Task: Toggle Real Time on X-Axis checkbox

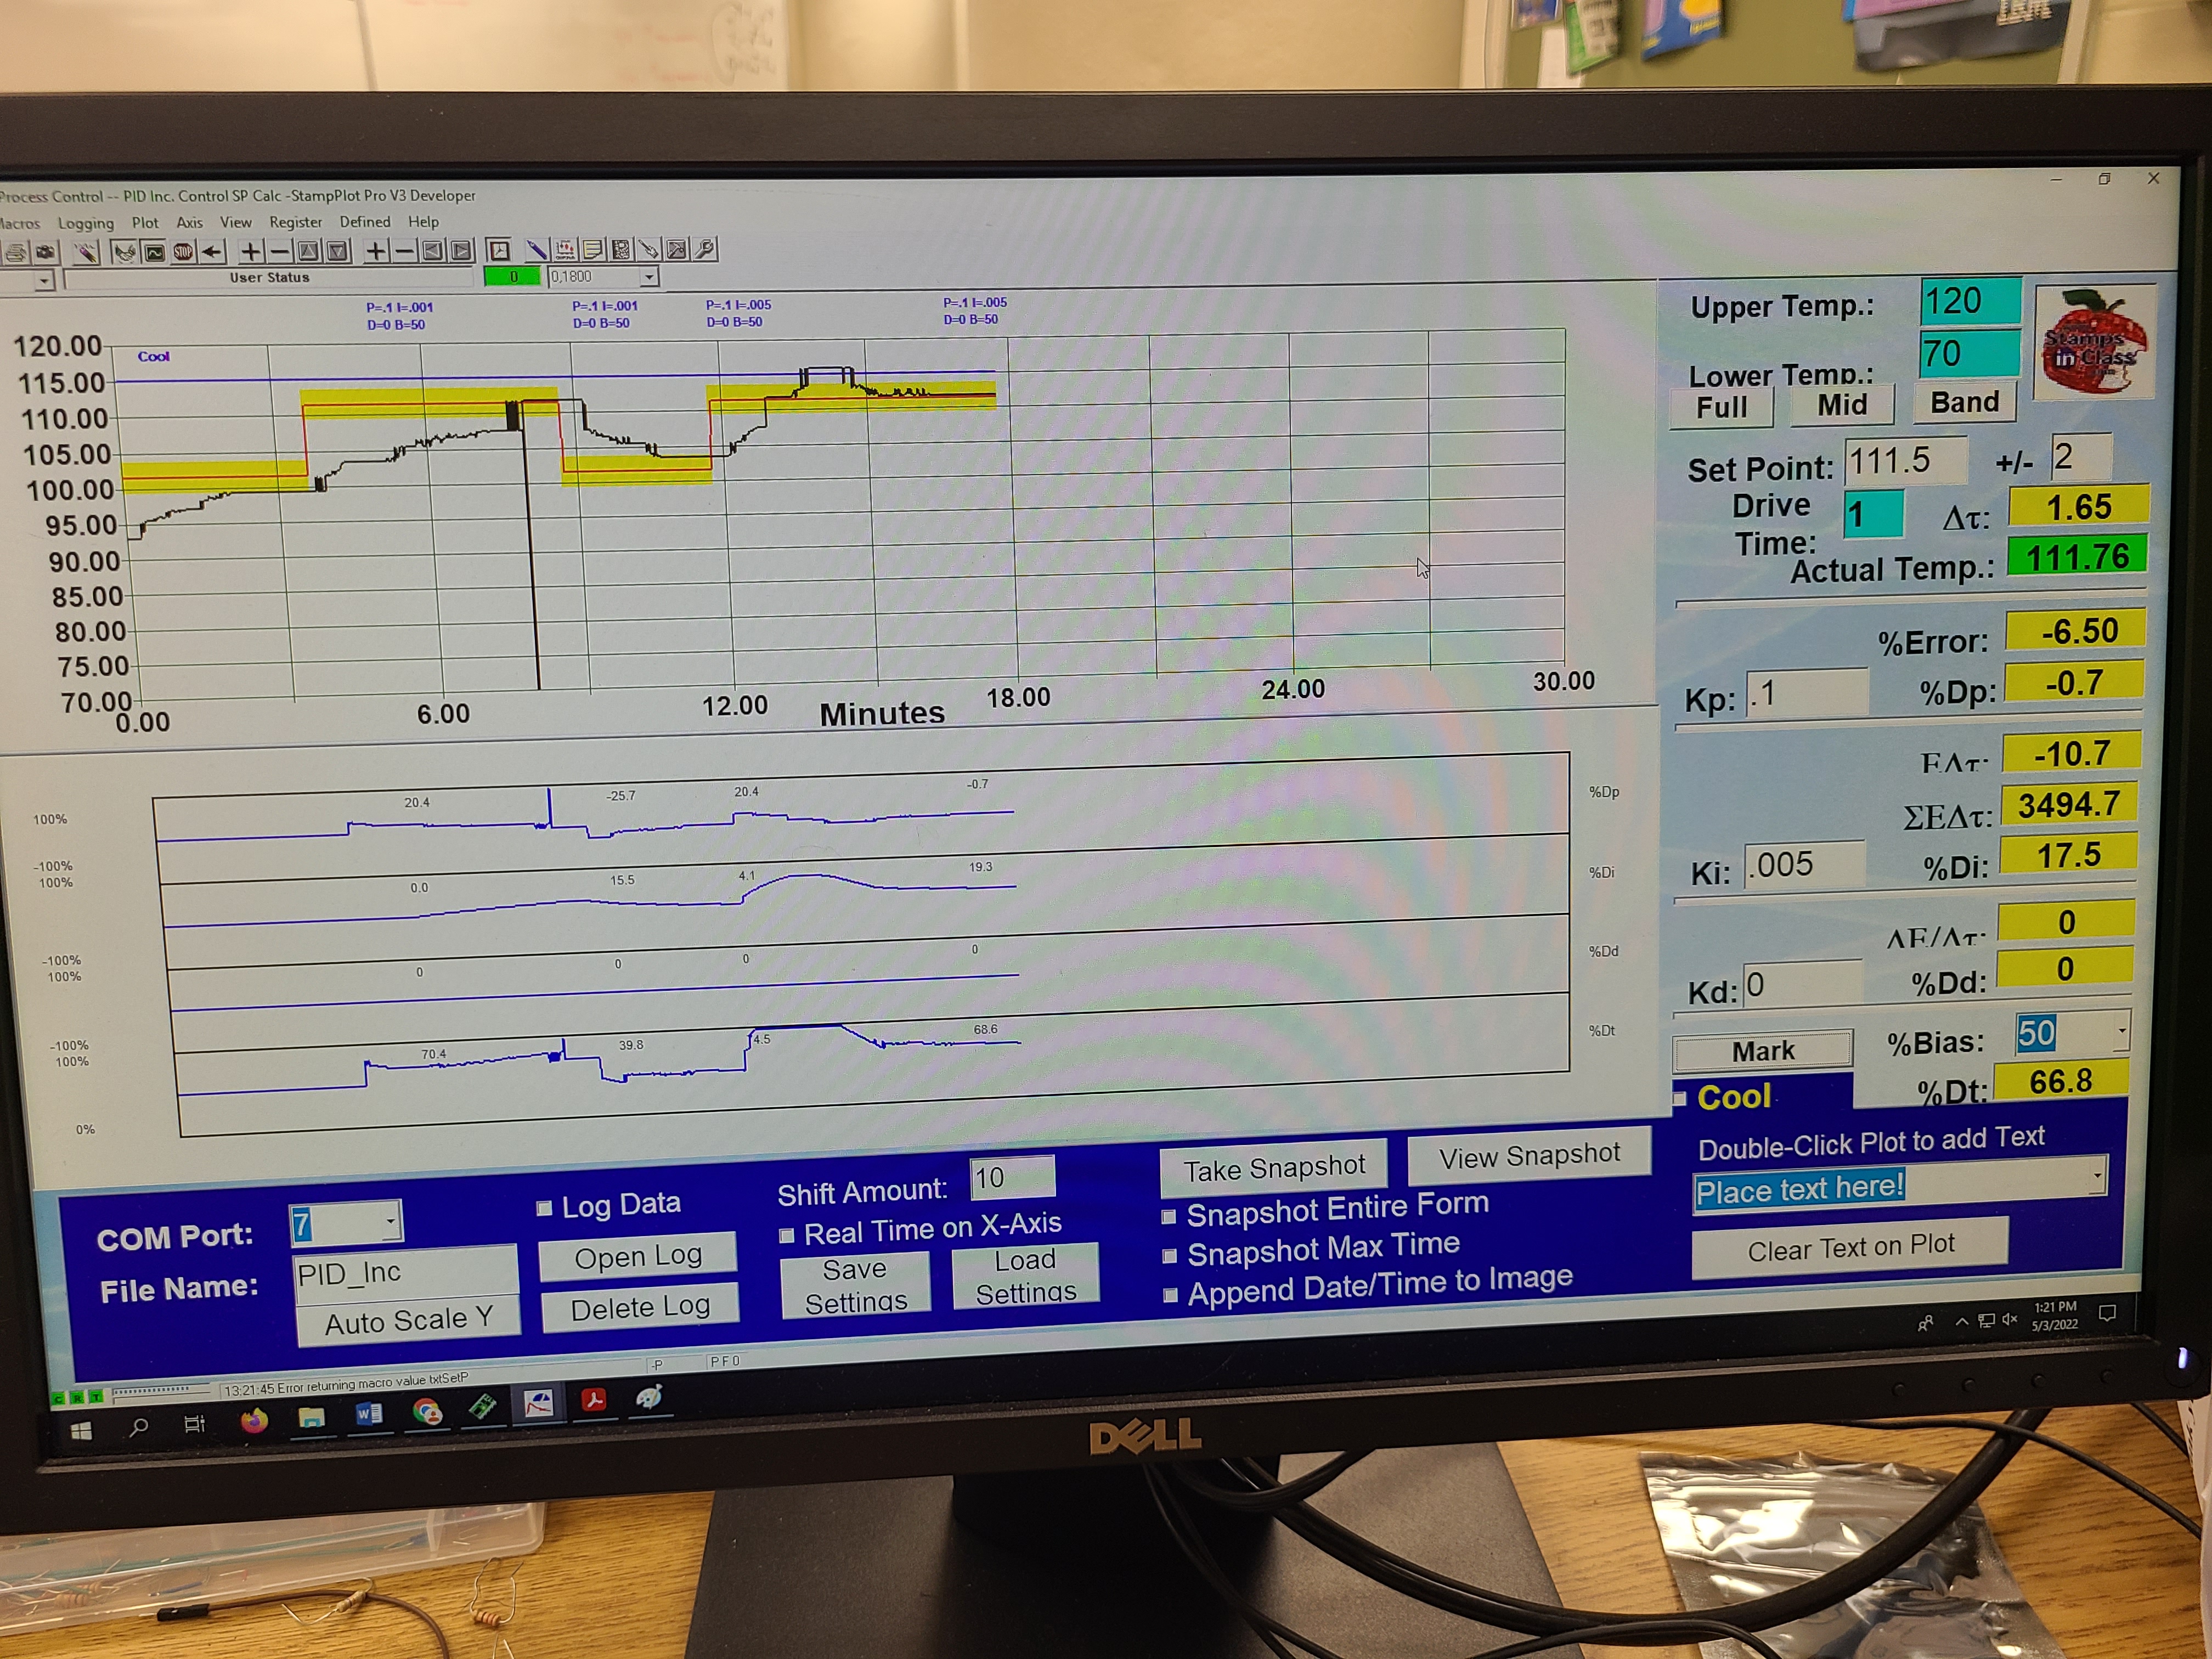Action: tap(787, 1236)
